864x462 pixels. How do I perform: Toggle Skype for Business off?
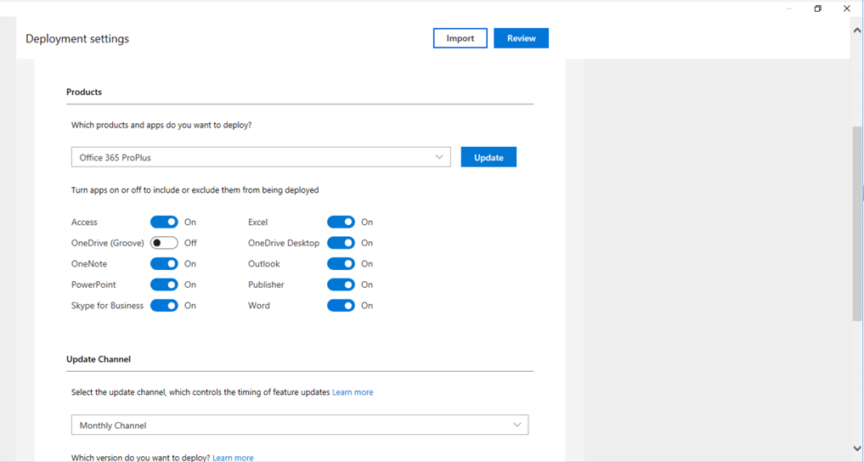click(x=164, y=306)
